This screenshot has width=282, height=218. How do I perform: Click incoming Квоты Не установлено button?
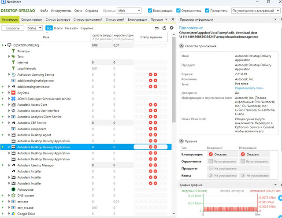click(223, 176)
